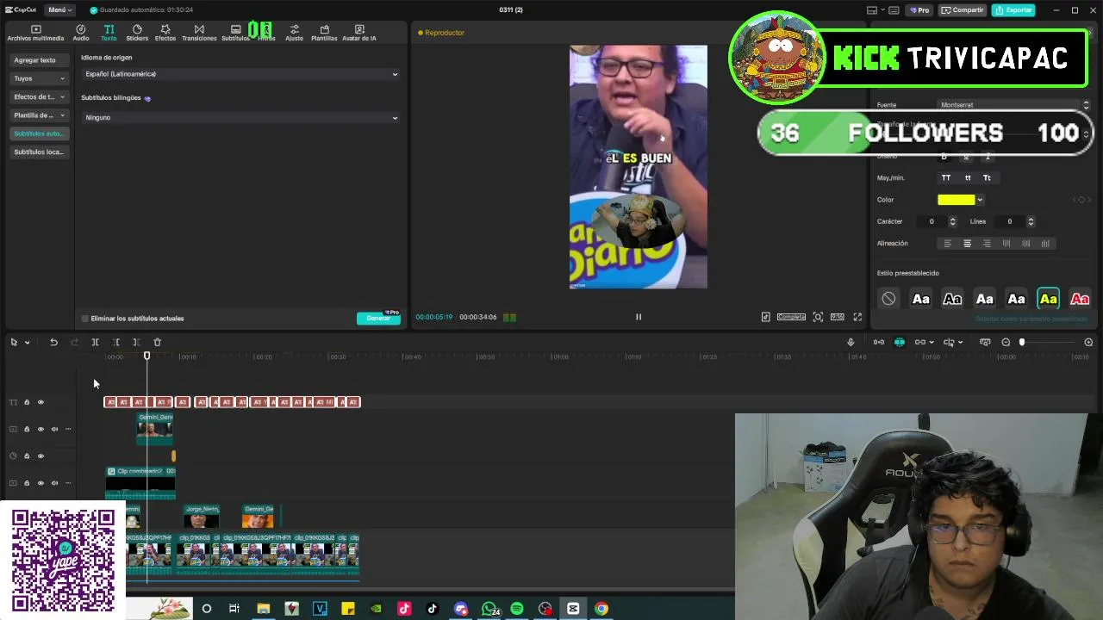Align text to the right
1103x620 pixels.
(987, 244)
